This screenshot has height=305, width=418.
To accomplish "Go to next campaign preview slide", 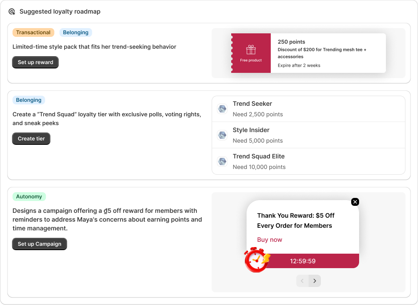I will click(x=315, y=281).
